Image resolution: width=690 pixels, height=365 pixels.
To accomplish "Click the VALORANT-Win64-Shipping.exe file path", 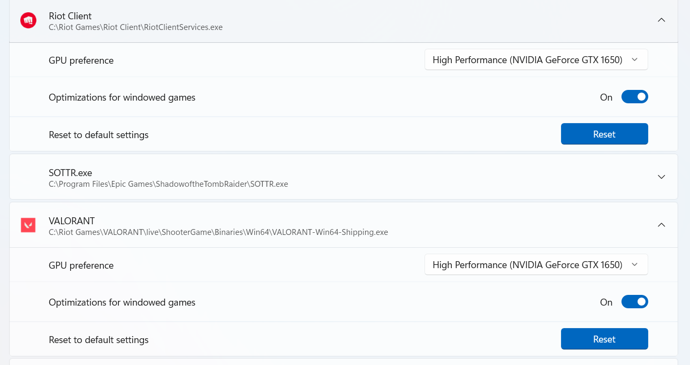I will [218, 232].
